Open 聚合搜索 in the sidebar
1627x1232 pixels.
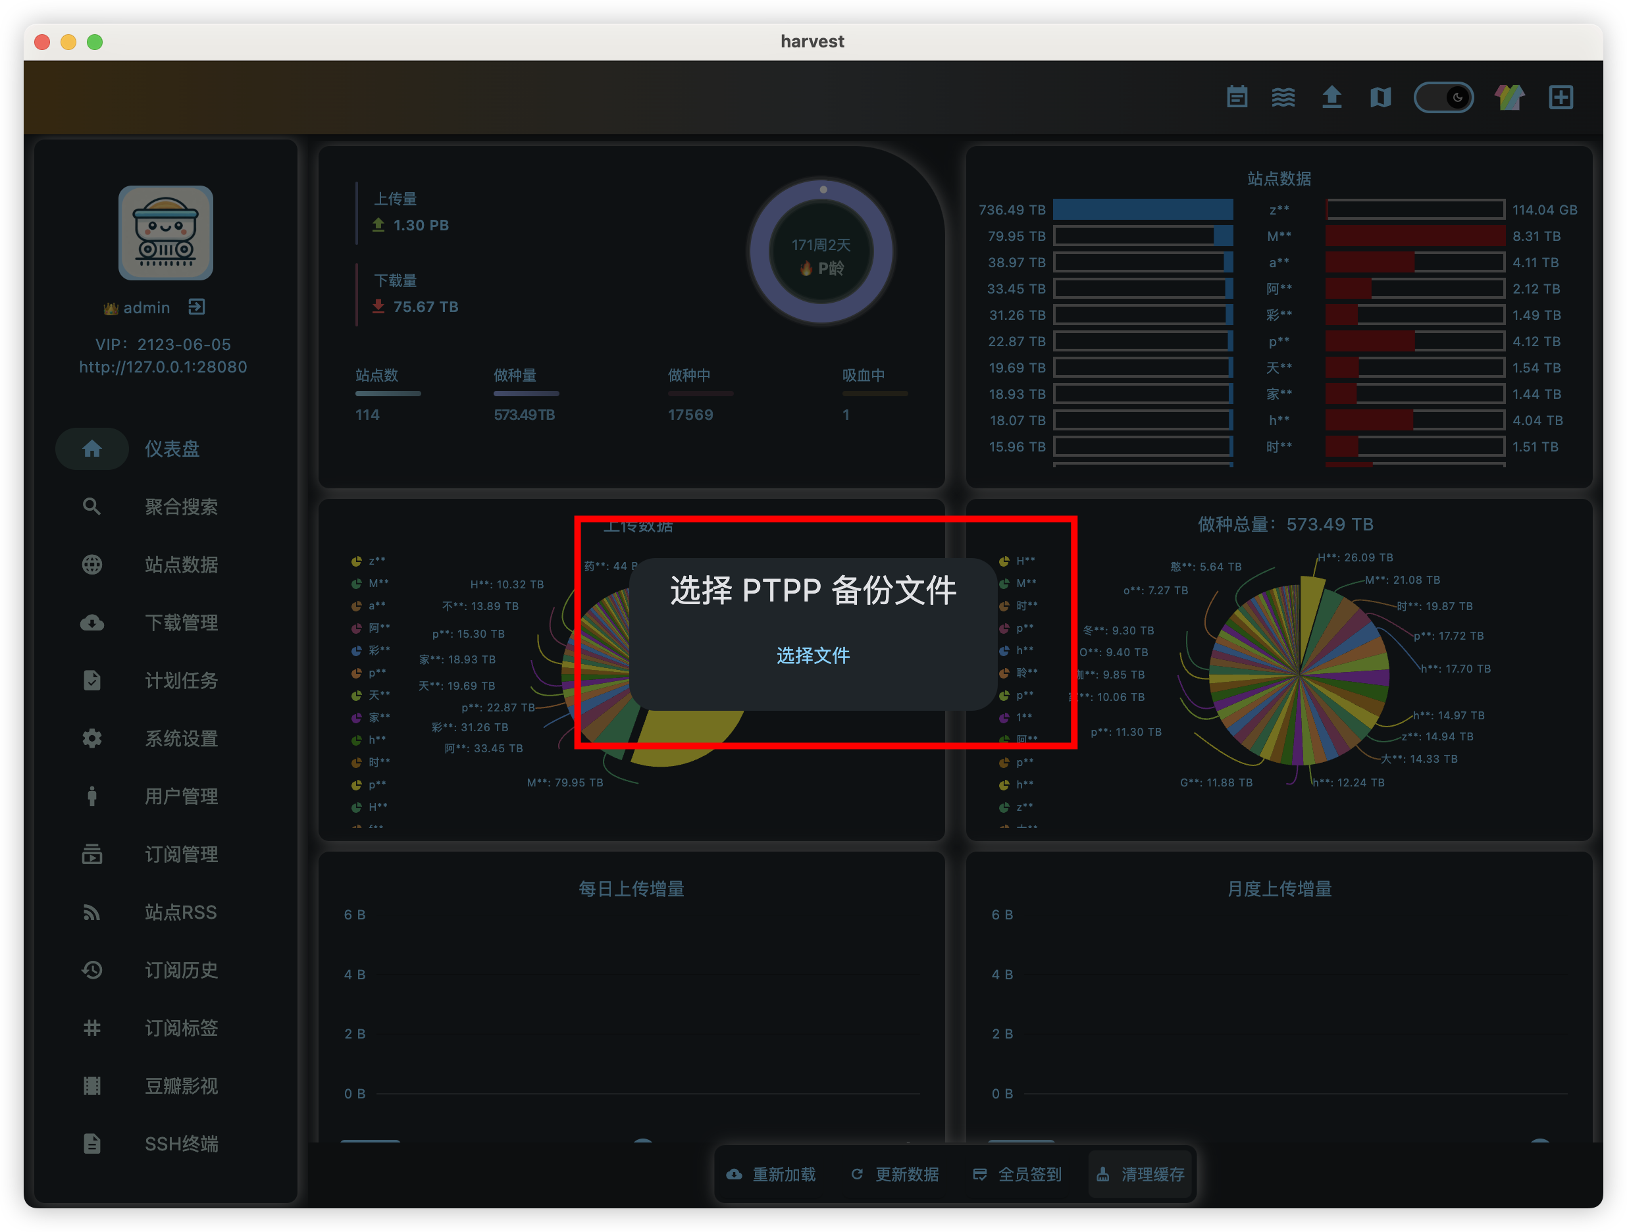point(180,507)
